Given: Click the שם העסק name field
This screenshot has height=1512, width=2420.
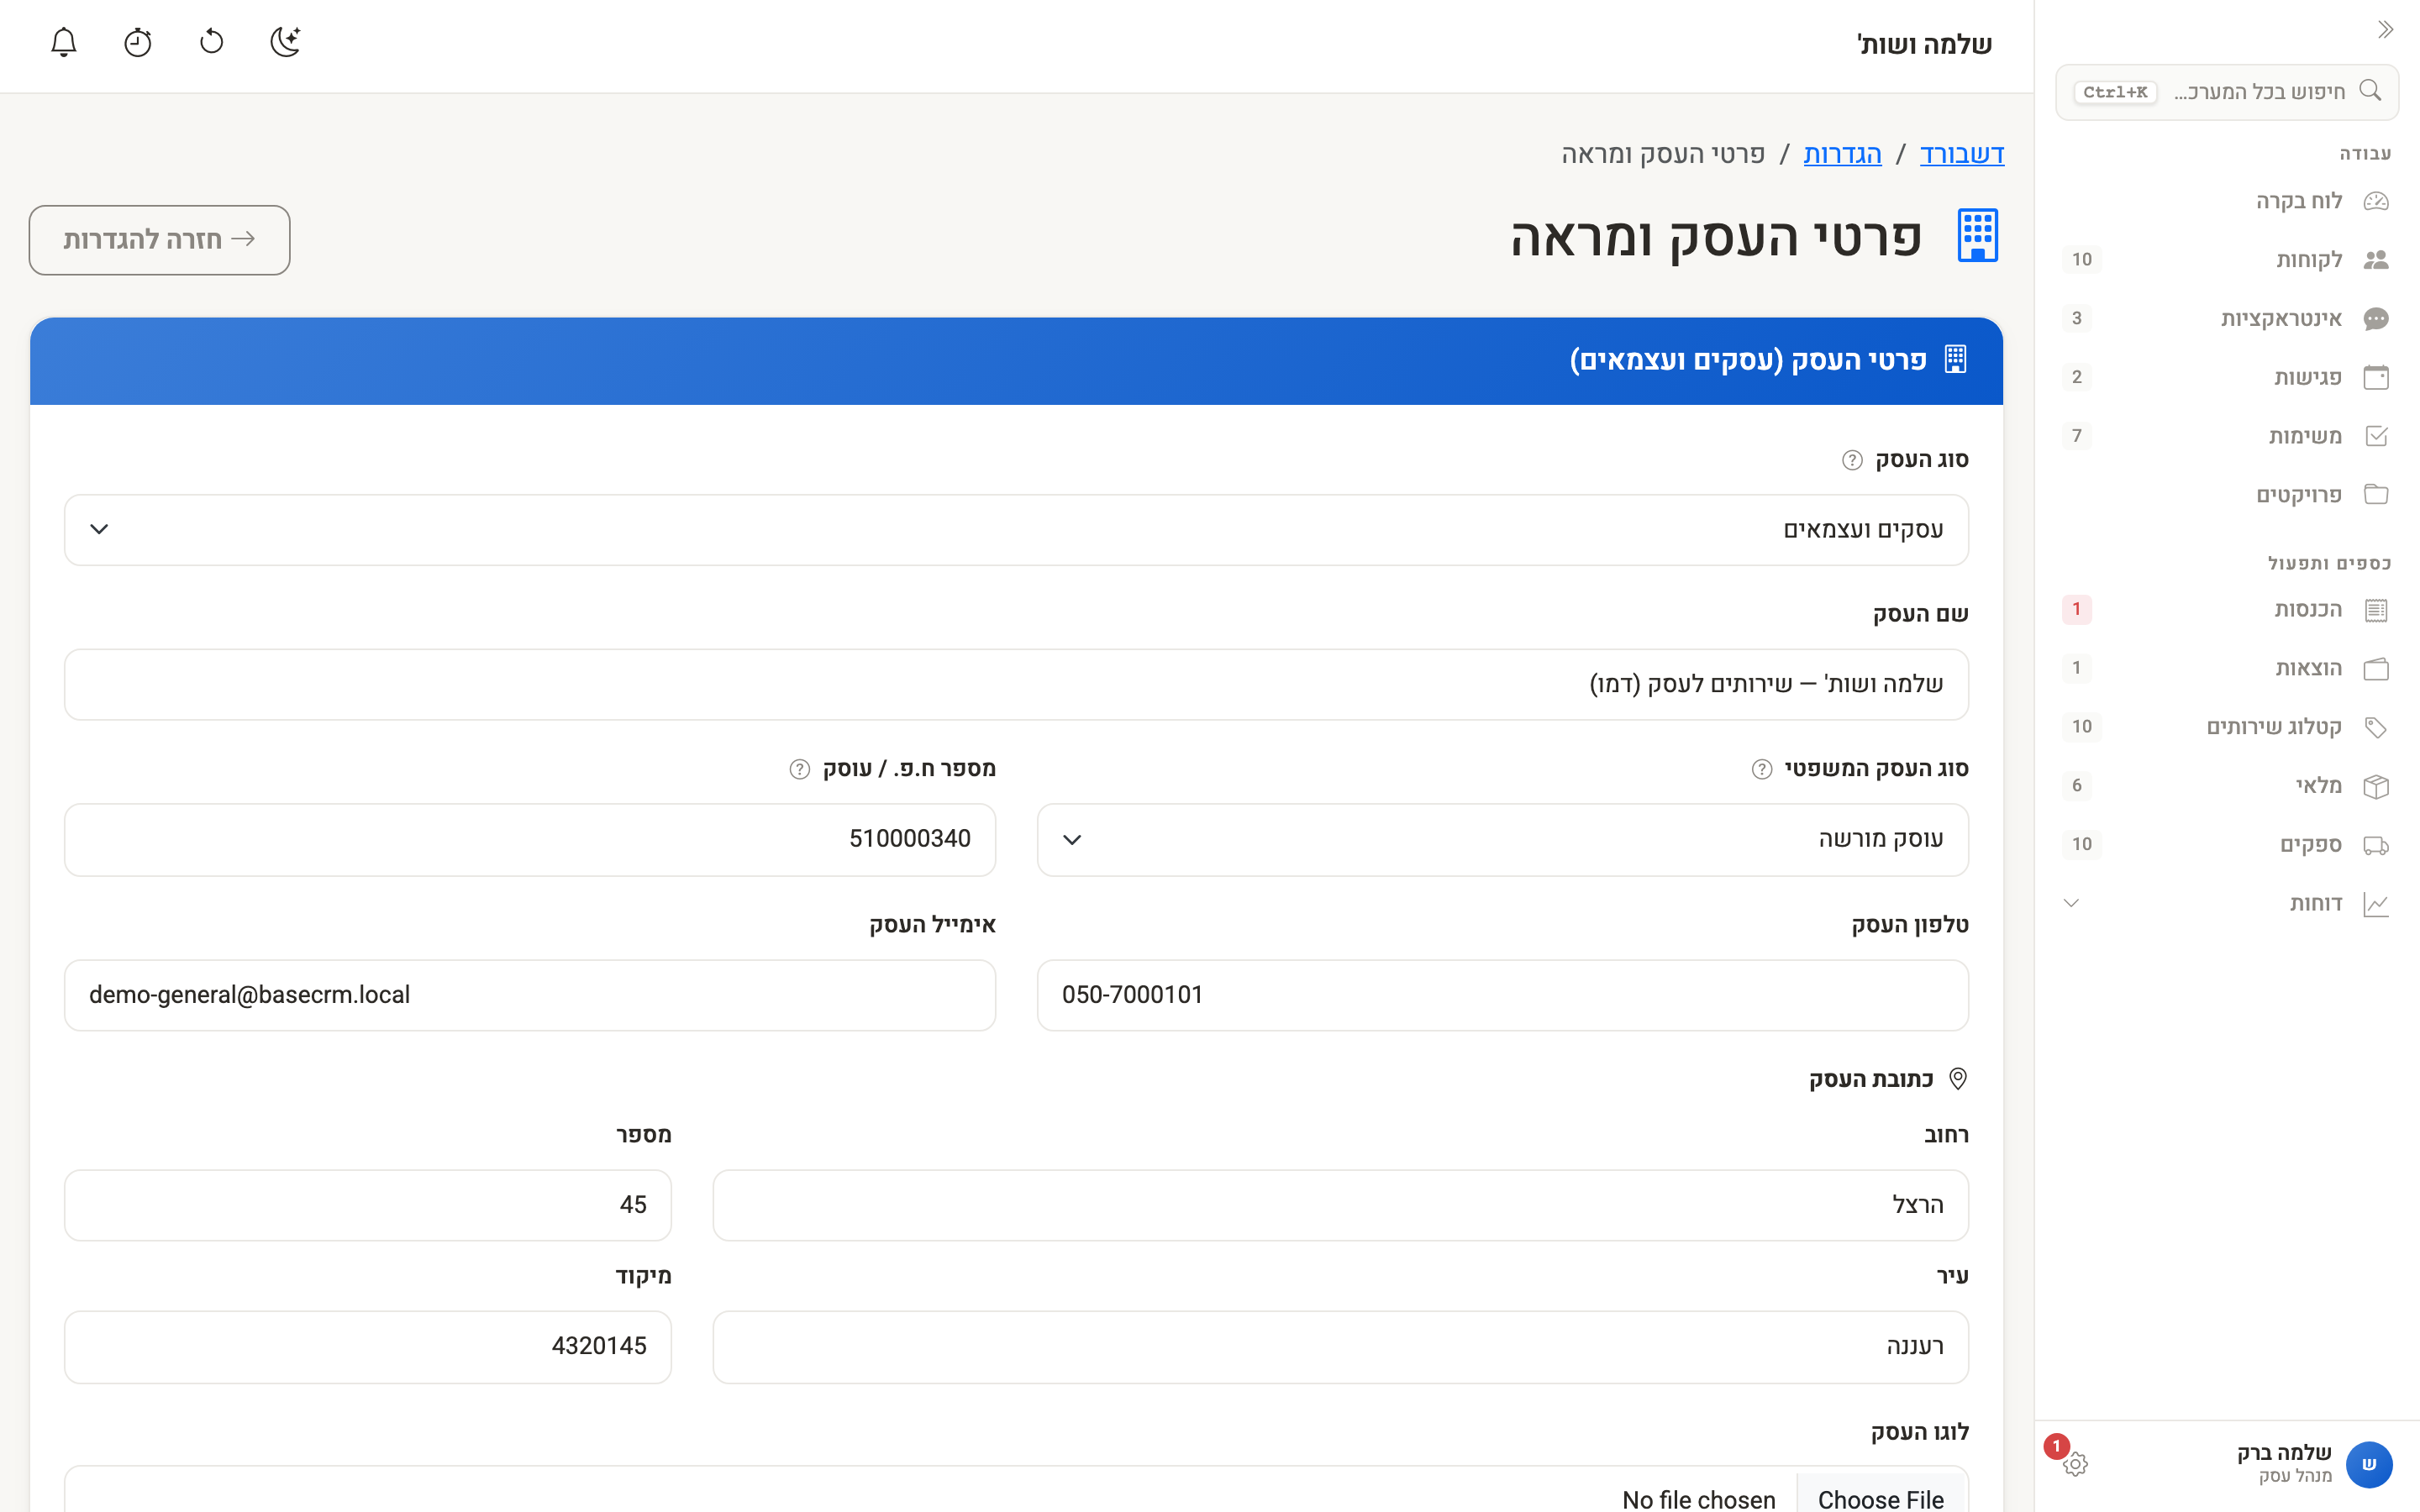Looking at the screenshot, I should [x=1016, y=685].
